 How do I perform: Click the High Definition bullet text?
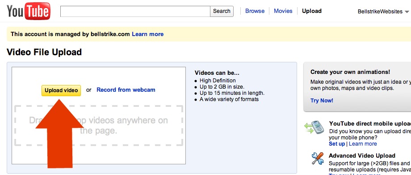(218, 81)
